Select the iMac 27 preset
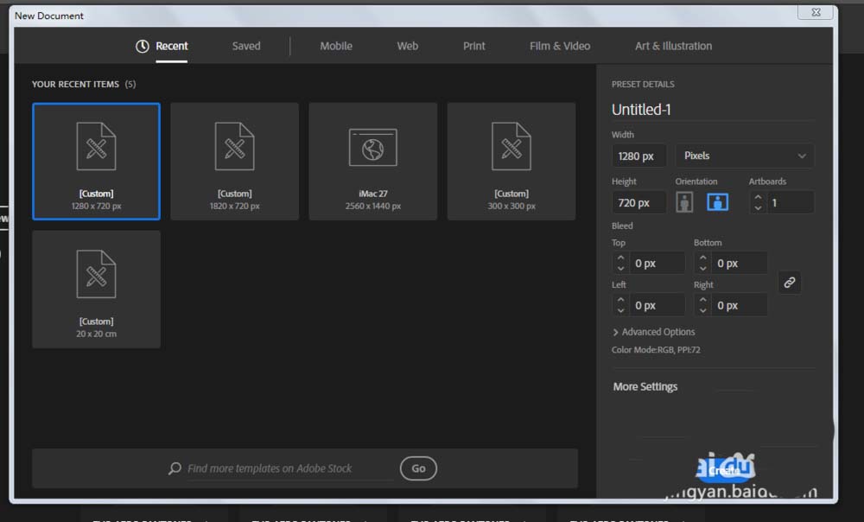 point(373,161)
